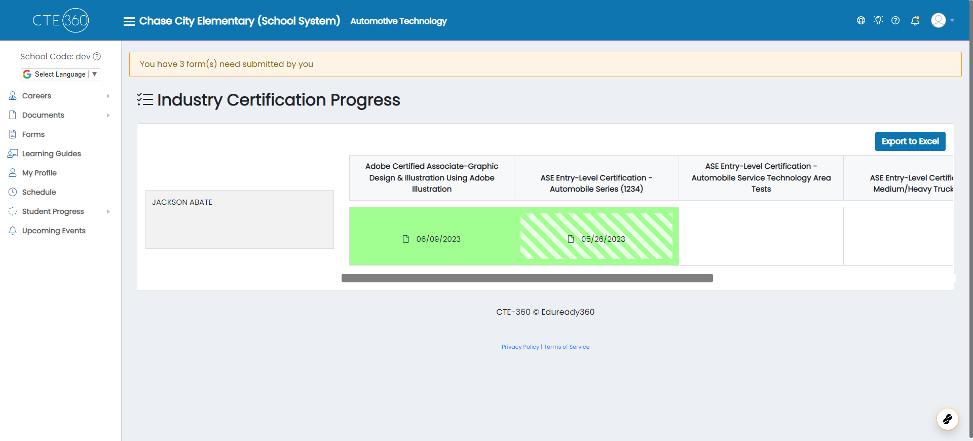Click the Automotive Technology header label
This screenshot has height=441, width=973.
399,21
